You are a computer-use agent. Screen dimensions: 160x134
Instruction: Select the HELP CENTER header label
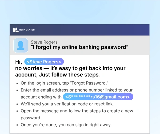[27, 30]
